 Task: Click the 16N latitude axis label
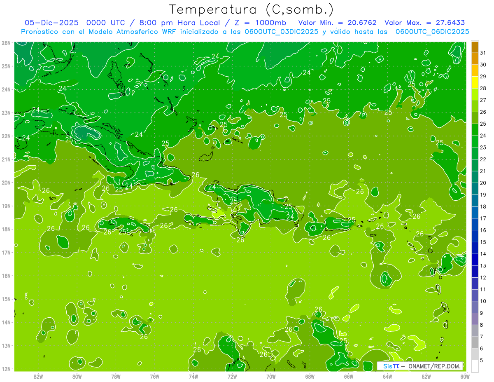point(6,276)
